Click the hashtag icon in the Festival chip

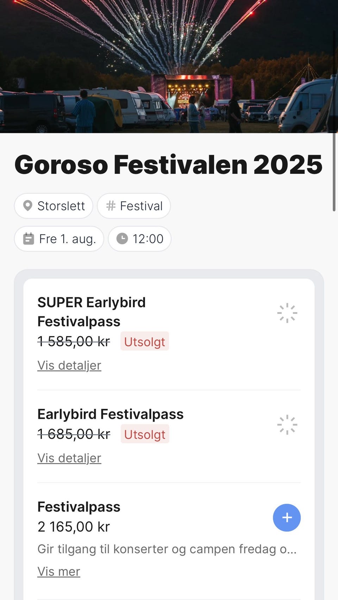(111, 206)
